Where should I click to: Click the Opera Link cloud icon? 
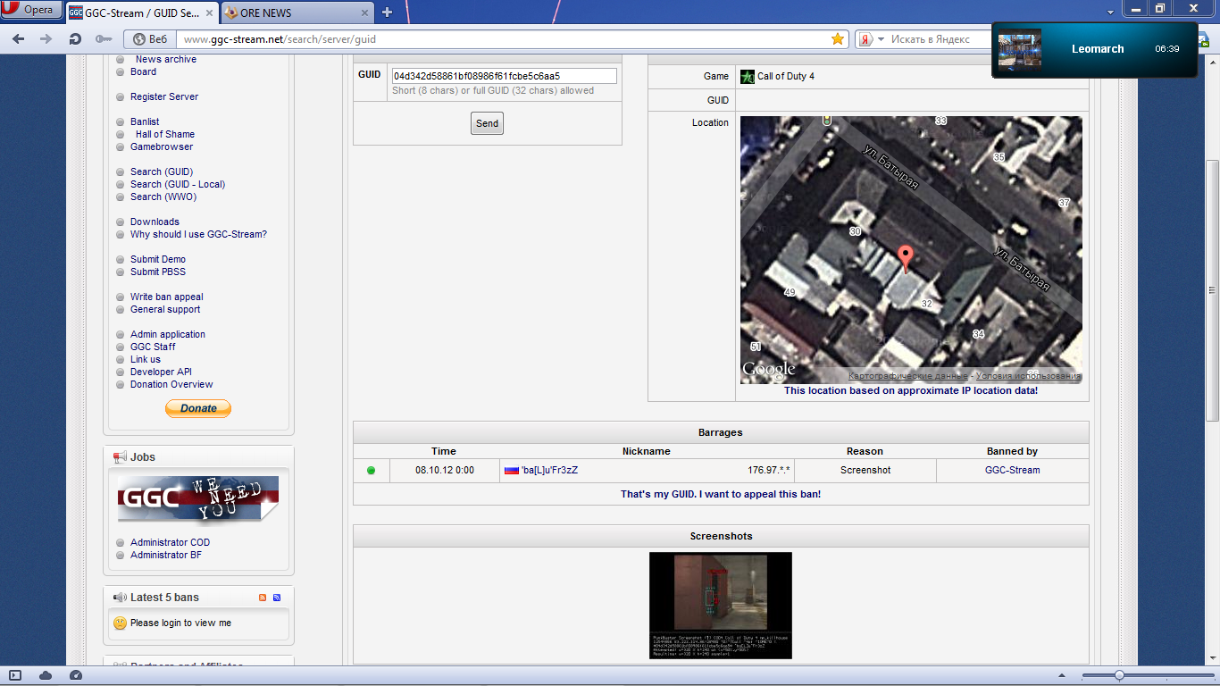coord(46,675)
